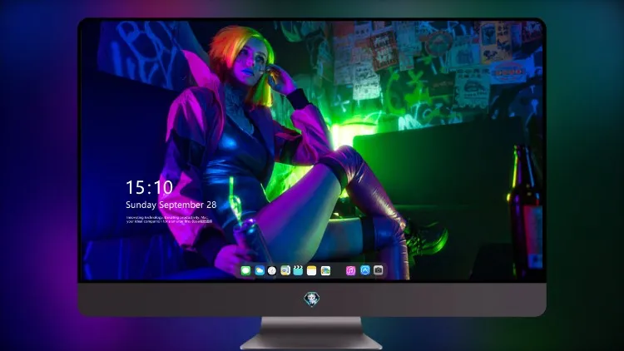Open the green Messages icon in the dock

pyautogui.click(x=245, y=270)
